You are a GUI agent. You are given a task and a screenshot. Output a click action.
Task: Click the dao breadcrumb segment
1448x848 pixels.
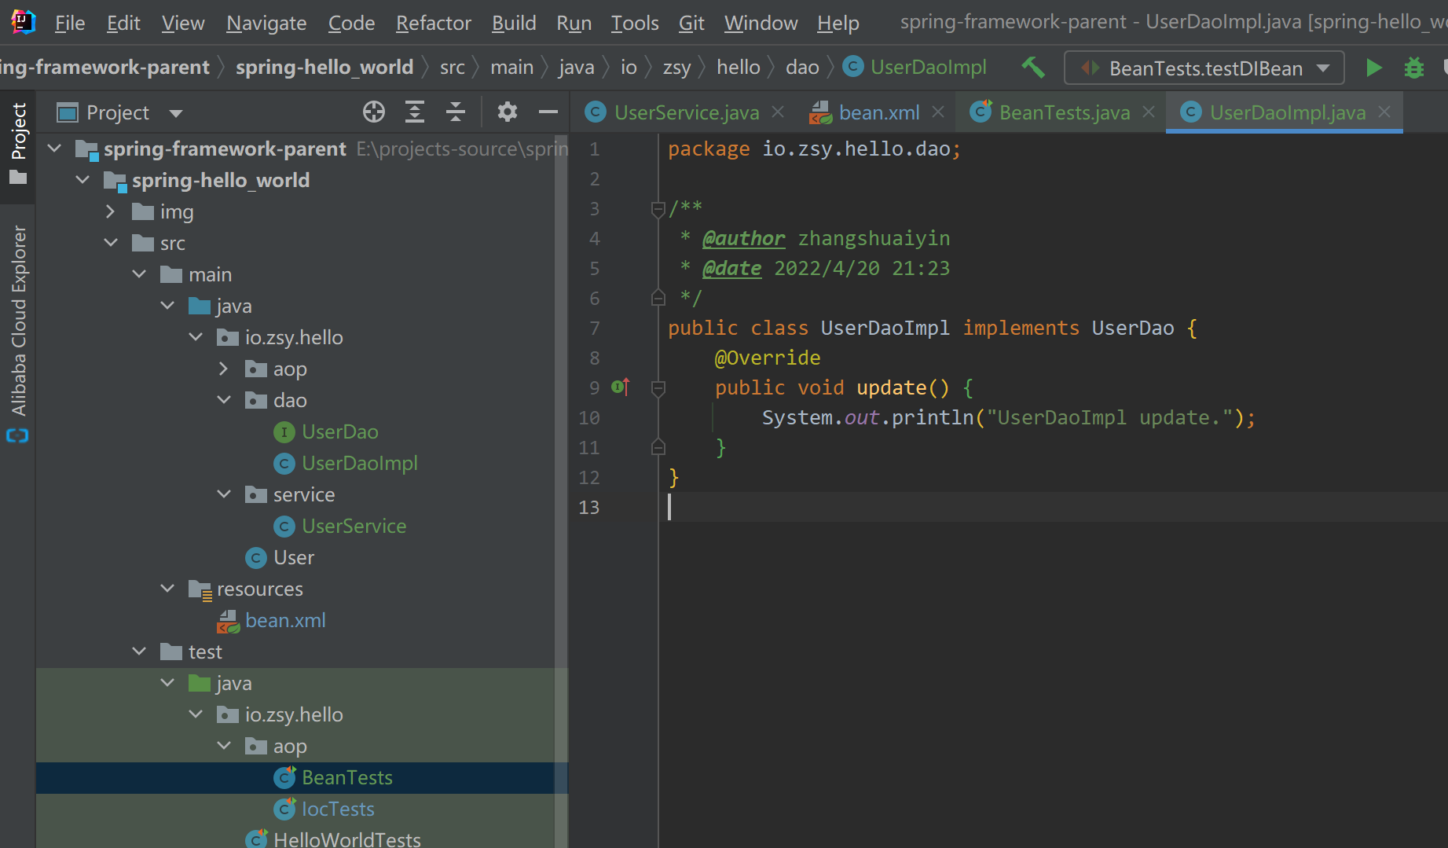tap(802, 68)
